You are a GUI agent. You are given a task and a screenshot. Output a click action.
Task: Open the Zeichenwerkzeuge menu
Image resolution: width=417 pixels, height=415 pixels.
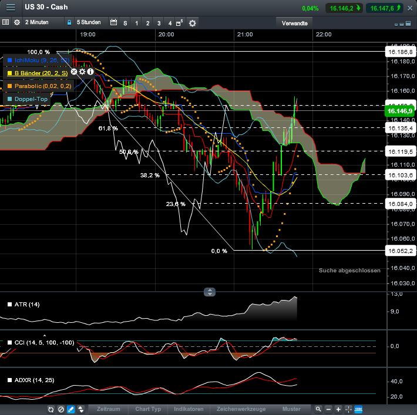pos(241,409)
